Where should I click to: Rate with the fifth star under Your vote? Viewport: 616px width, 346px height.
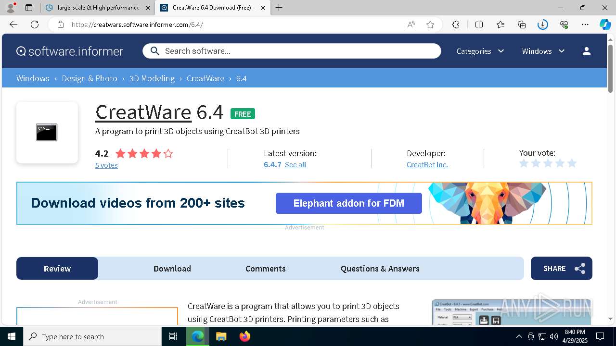(x=572, y=163)
